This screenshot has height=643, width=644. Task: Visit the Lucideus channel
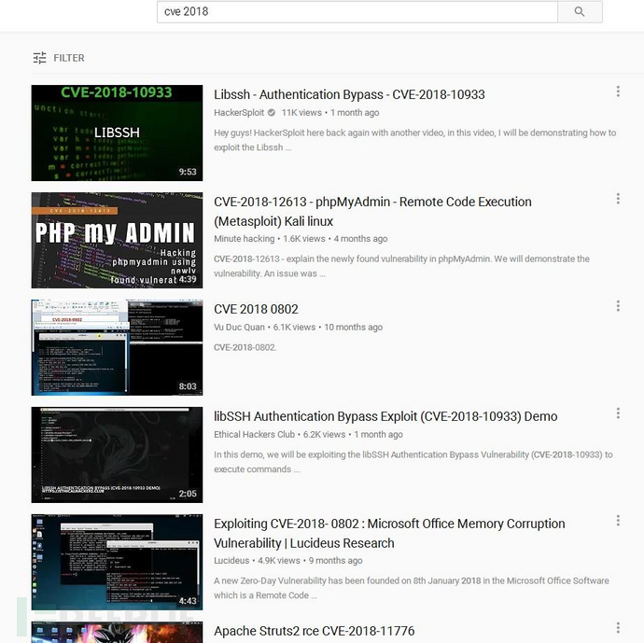231,561
